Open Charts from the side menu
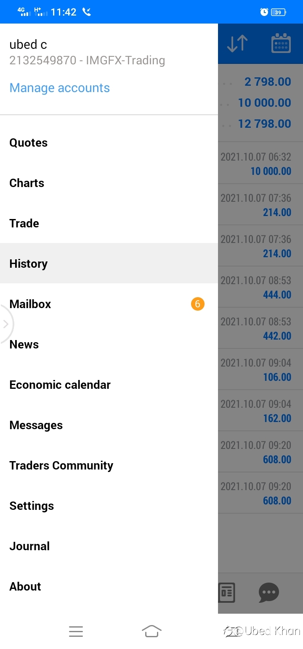This screenshot has height=649, width=303. pyautogui.click(x=109, y=183)
